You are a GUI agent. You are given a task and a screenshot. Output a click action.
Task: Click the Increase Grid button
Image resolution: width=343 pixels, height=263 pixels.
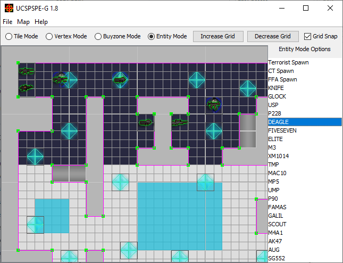click(218, 36)
